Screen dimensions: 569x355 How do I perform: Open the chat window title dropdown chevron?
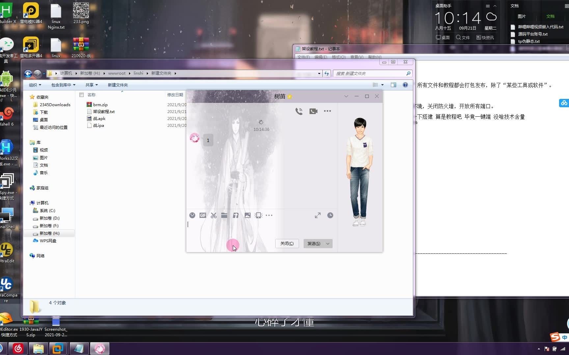pos(346,96)
